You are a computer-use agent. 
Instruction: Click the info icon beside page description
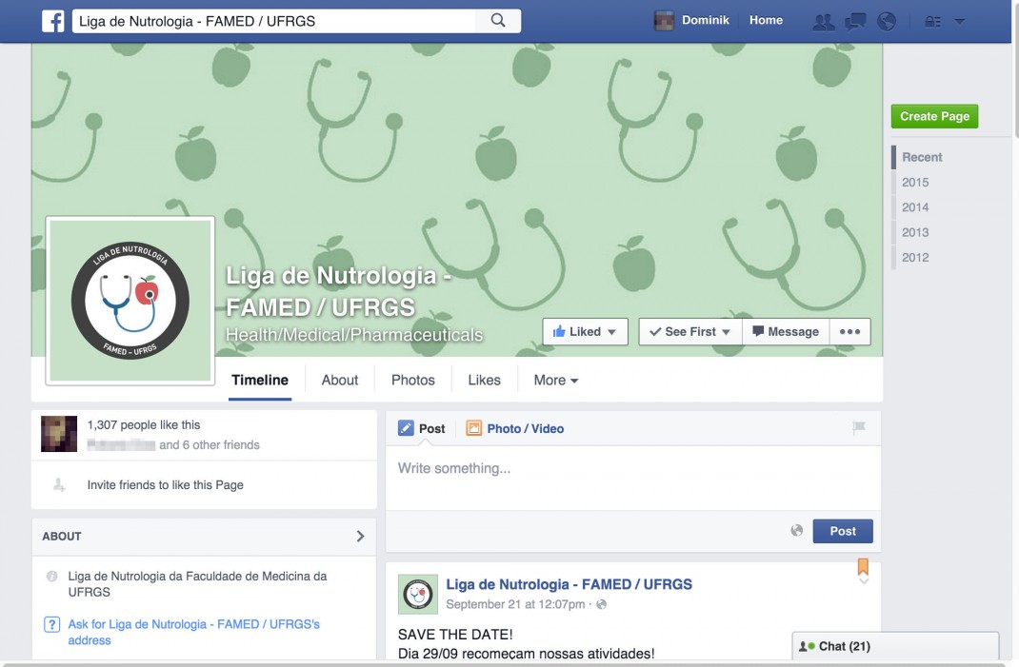[x=52, y=576]
